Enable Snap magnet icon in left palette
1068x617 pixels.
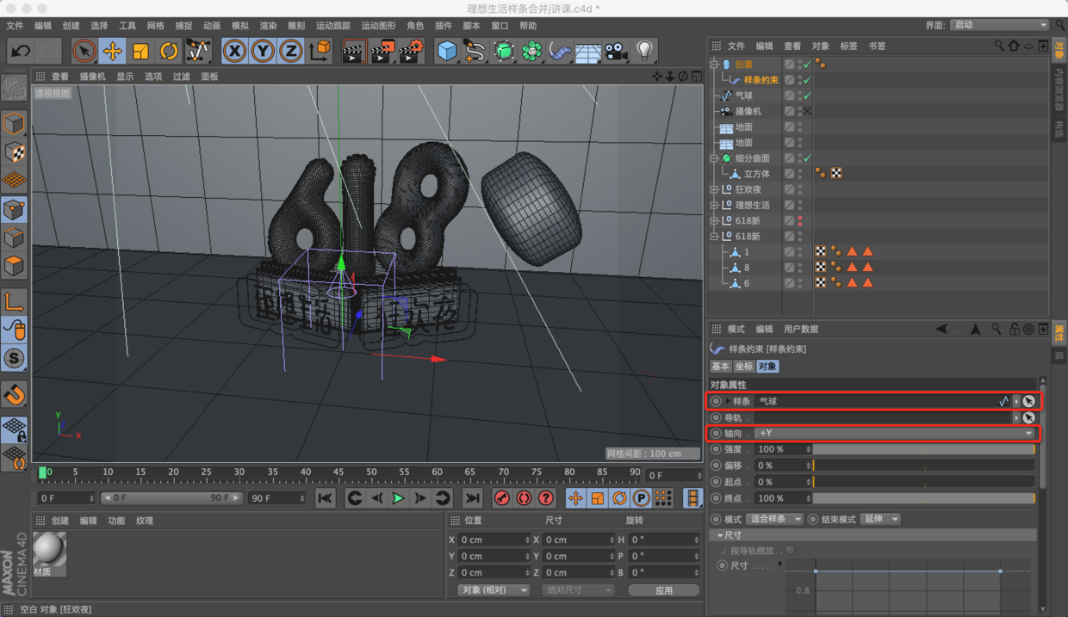(x=14, y=395)
